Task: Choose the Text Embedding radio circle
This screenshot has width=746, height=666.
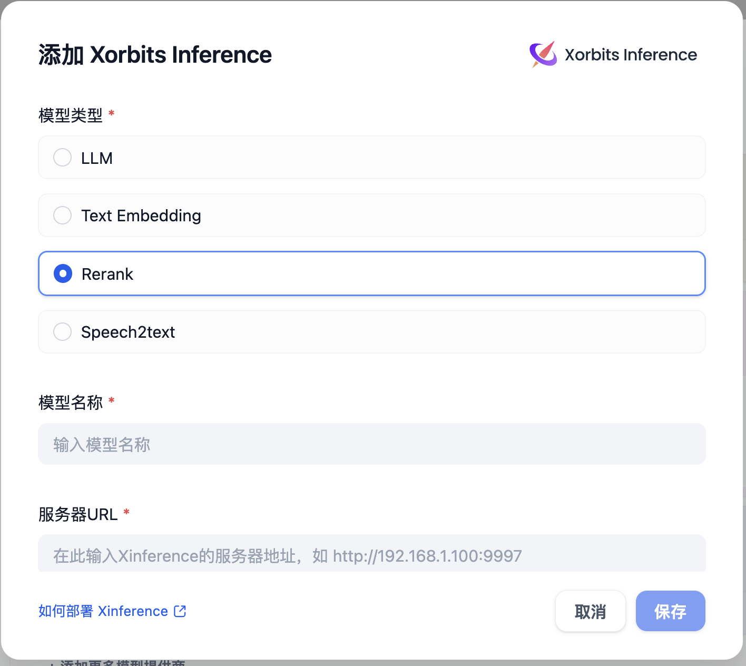Action: click(63, 215)
